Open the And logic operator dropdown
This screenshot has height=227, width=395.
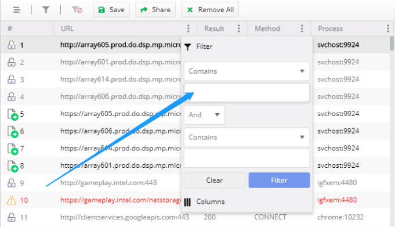pos(204,115)
